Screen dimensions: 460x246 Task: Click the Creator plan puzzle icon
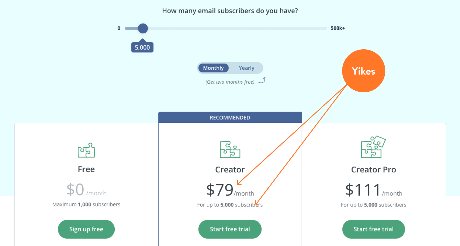click(x=230, y=149)
